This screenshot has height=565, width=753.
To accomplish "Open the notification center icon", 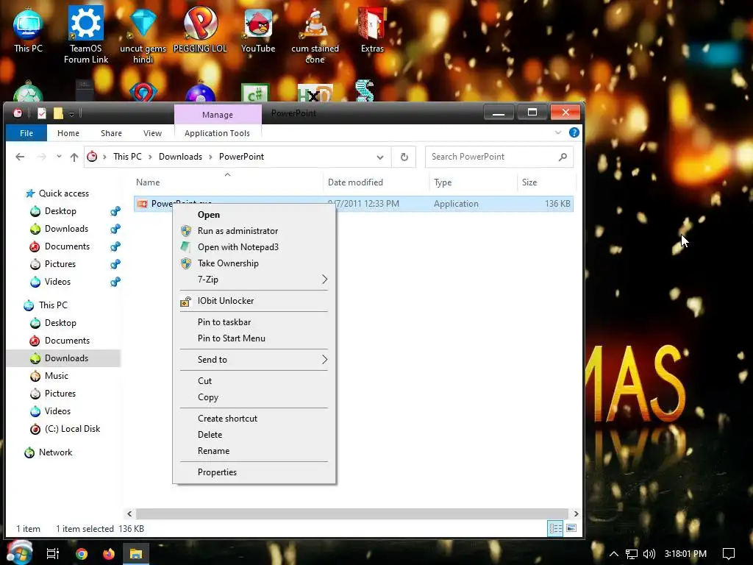I will (729, 554).
